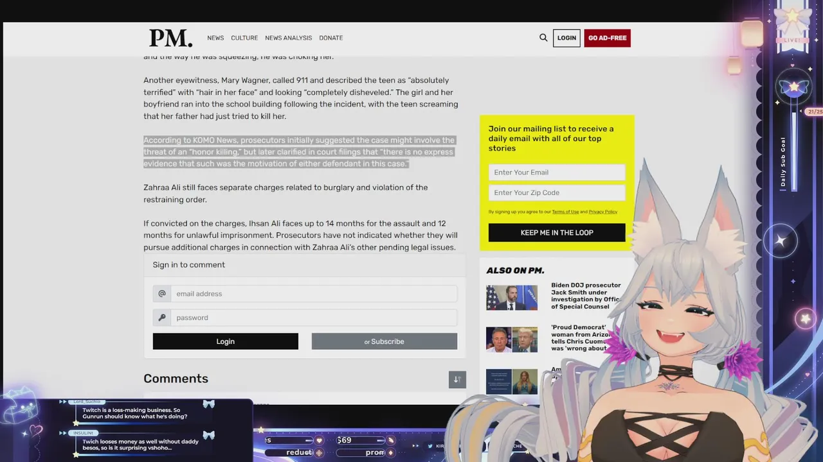This screenshot has width=823, height=462.
Task: Click the INSULINE chat message
Action: pyautogui.click(x=134, y=444)
